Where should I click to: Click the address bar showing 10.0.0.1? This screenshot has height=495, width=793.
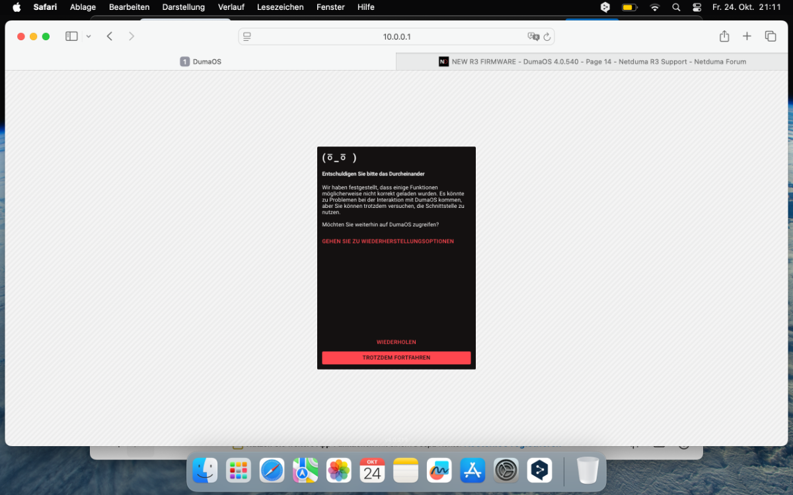coord(397,36)
